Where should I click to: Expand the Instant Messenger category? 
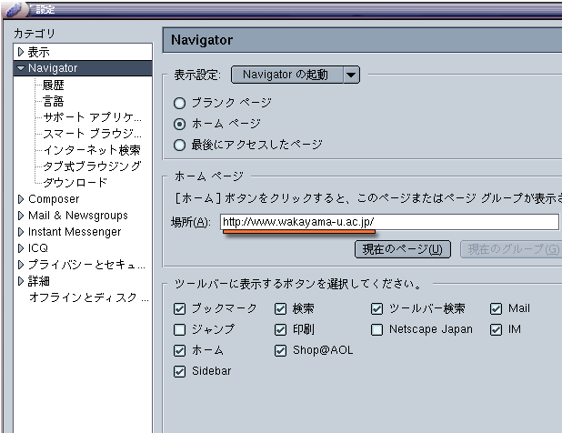point(20,232)
